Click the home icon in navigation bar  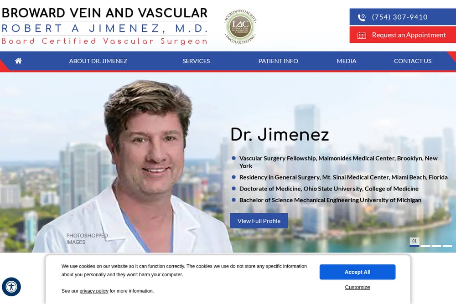[18, 61]
